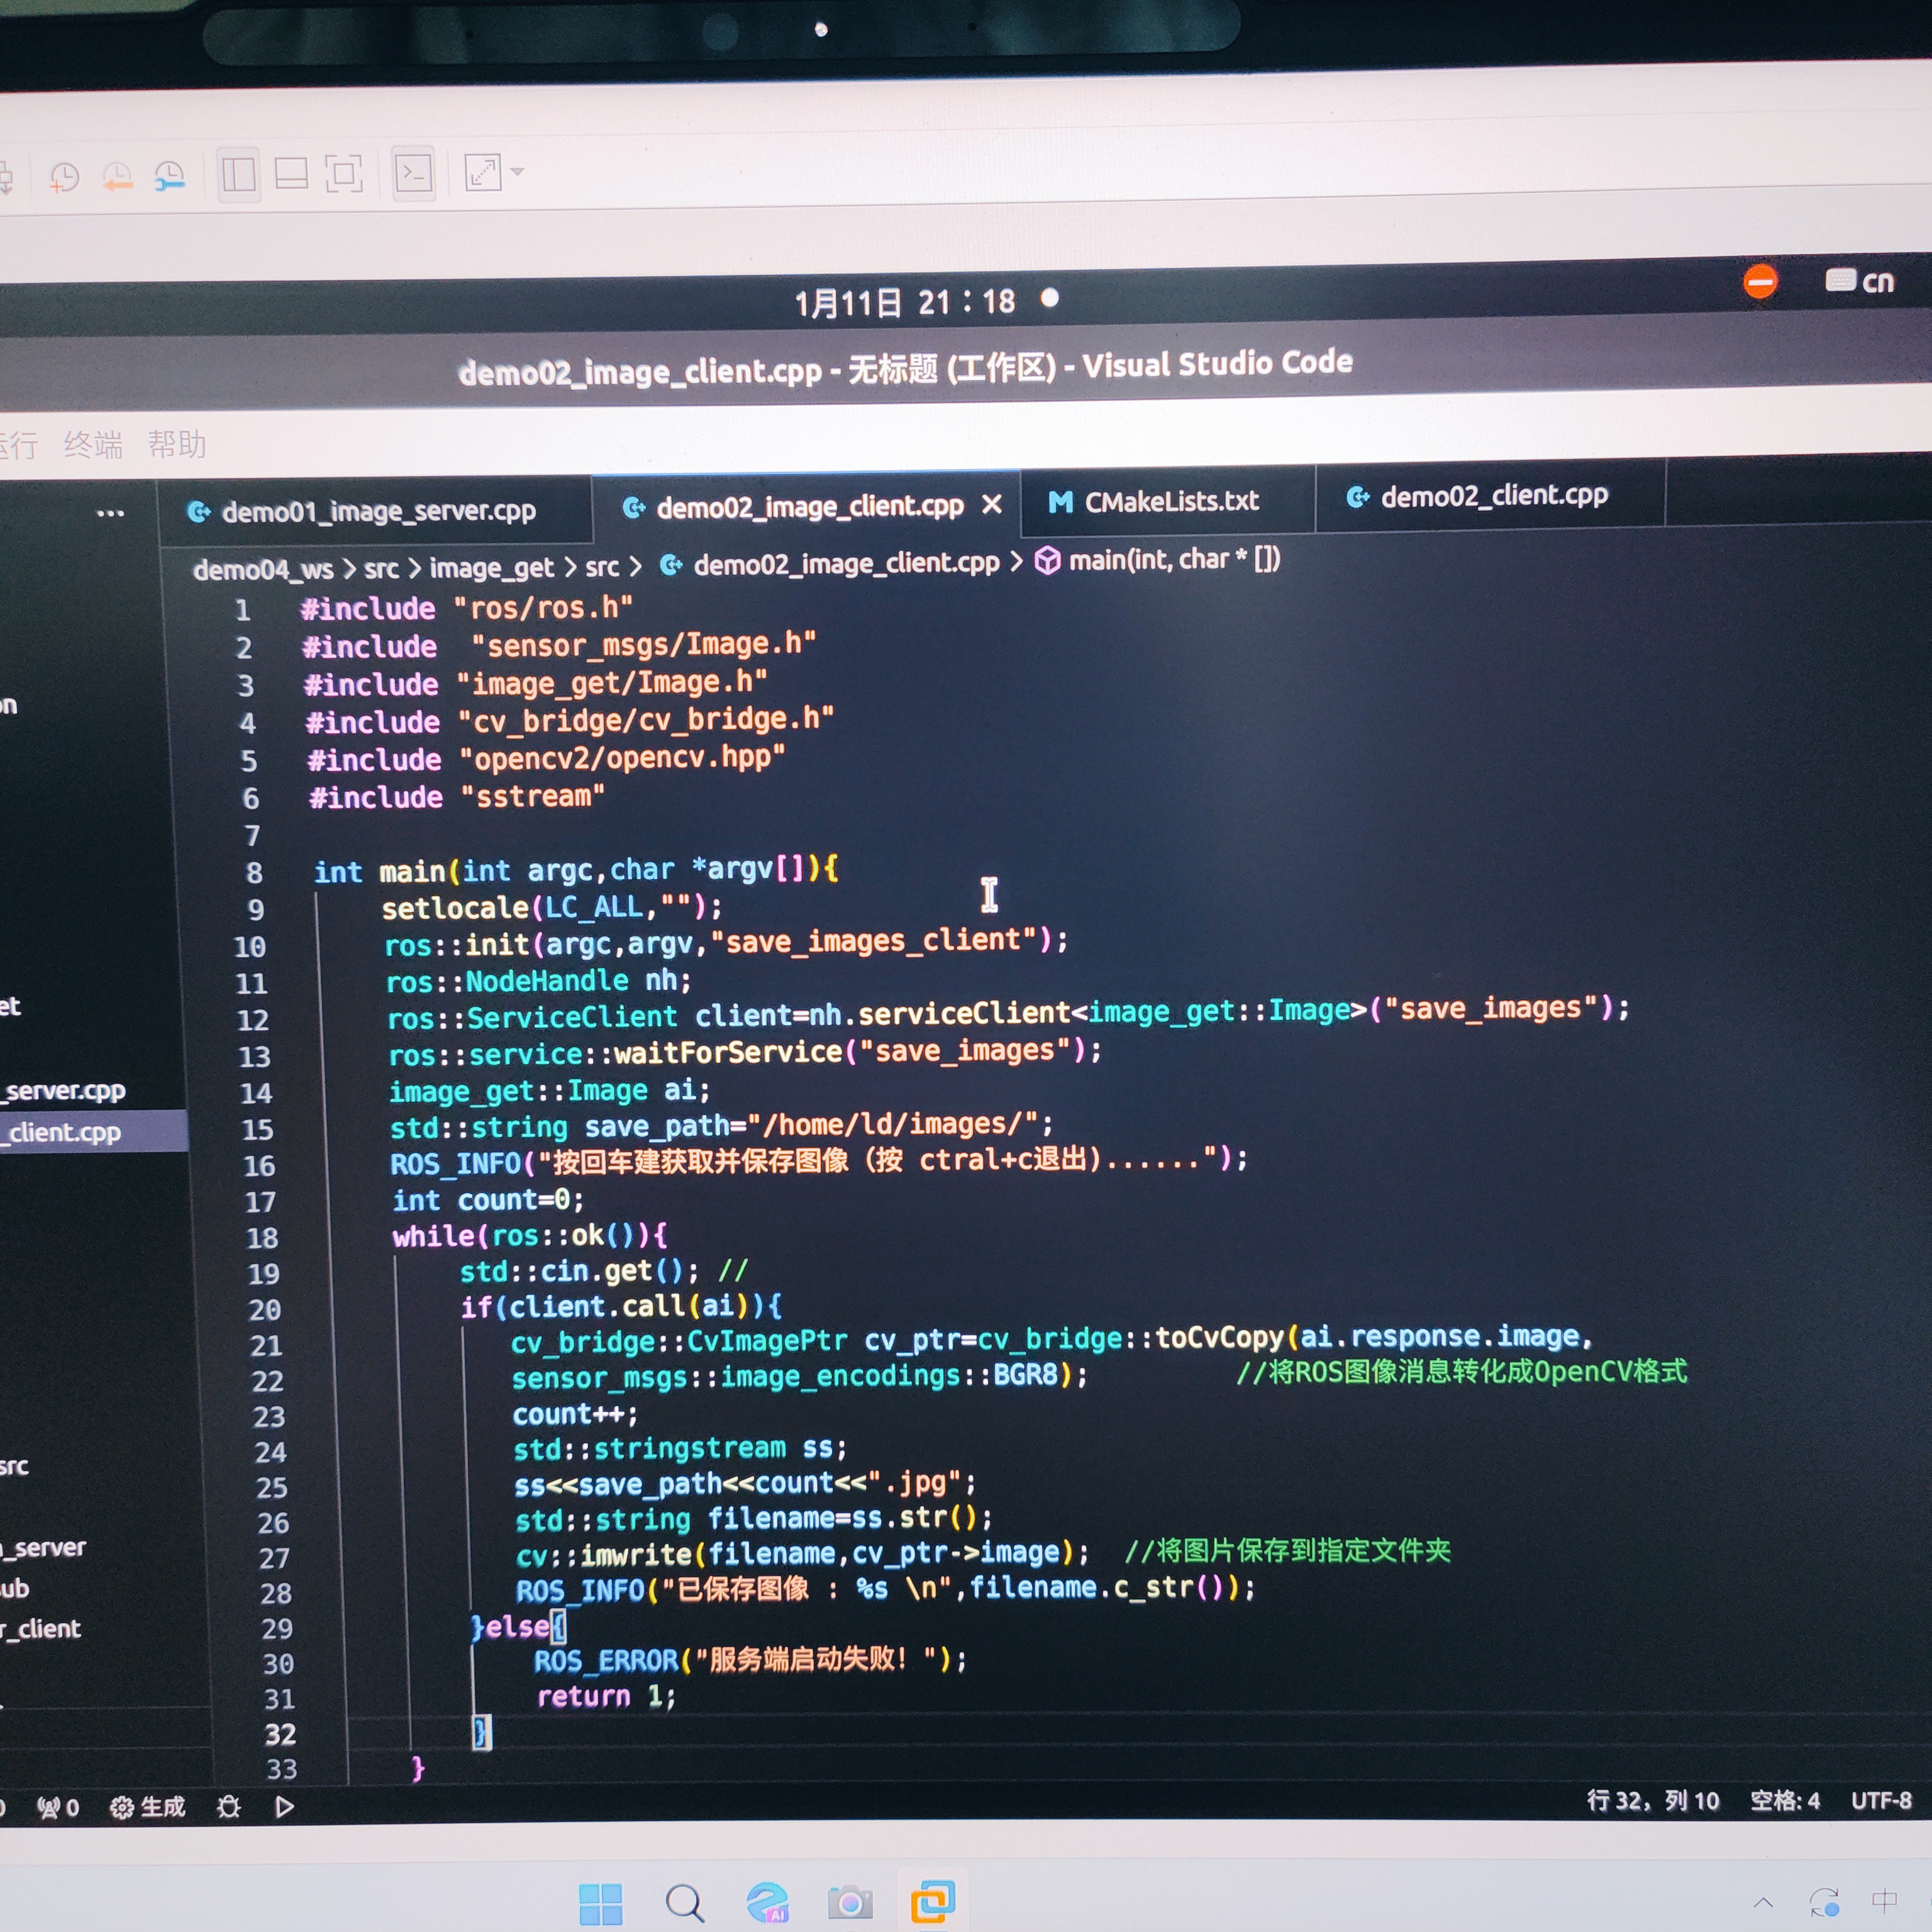Click the take snapshot clock-plus icon

click(x=64, y=178)
